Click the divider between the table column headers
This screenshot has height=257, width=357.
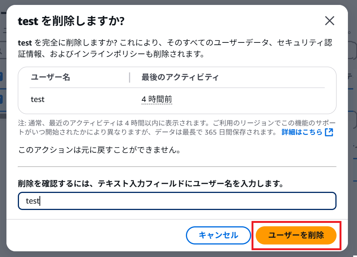coord(129,77)
